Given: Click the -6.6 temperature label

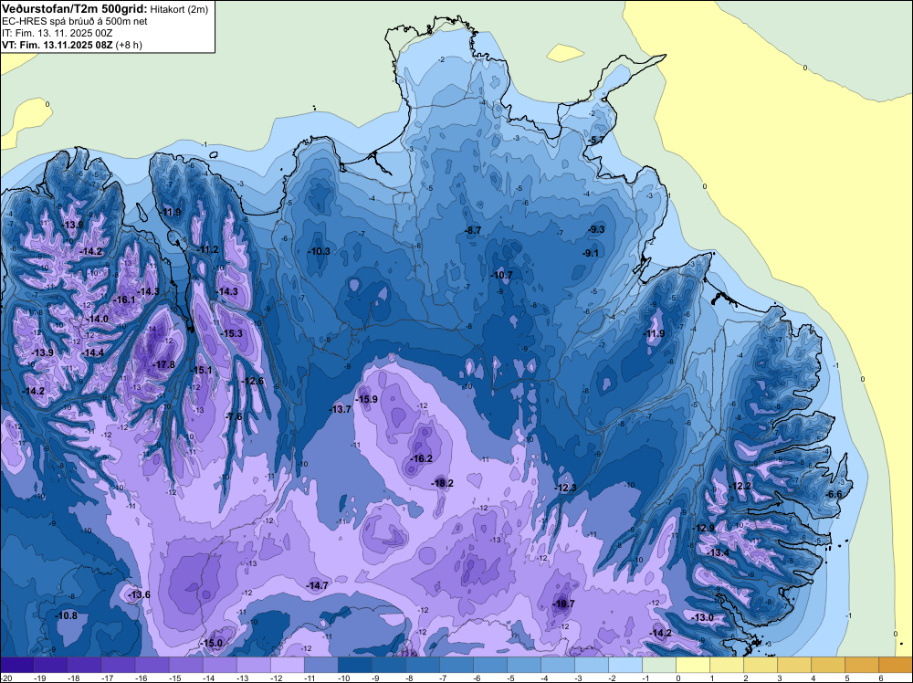Looking at the screenshot, I should coord(834,494).
